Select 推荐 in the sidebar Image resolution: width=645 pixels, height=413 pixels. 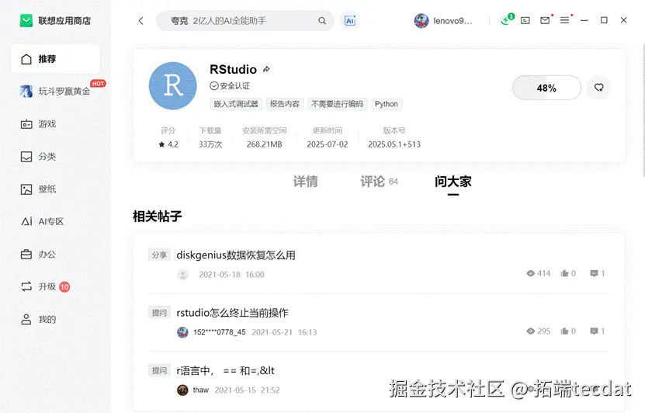click(x=55, y=59)
